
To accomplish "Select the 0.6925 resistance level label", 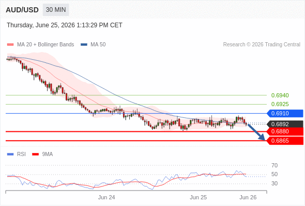I will point(280,104).
